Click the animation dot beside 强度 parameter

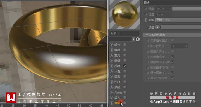[x=145, y=9]
